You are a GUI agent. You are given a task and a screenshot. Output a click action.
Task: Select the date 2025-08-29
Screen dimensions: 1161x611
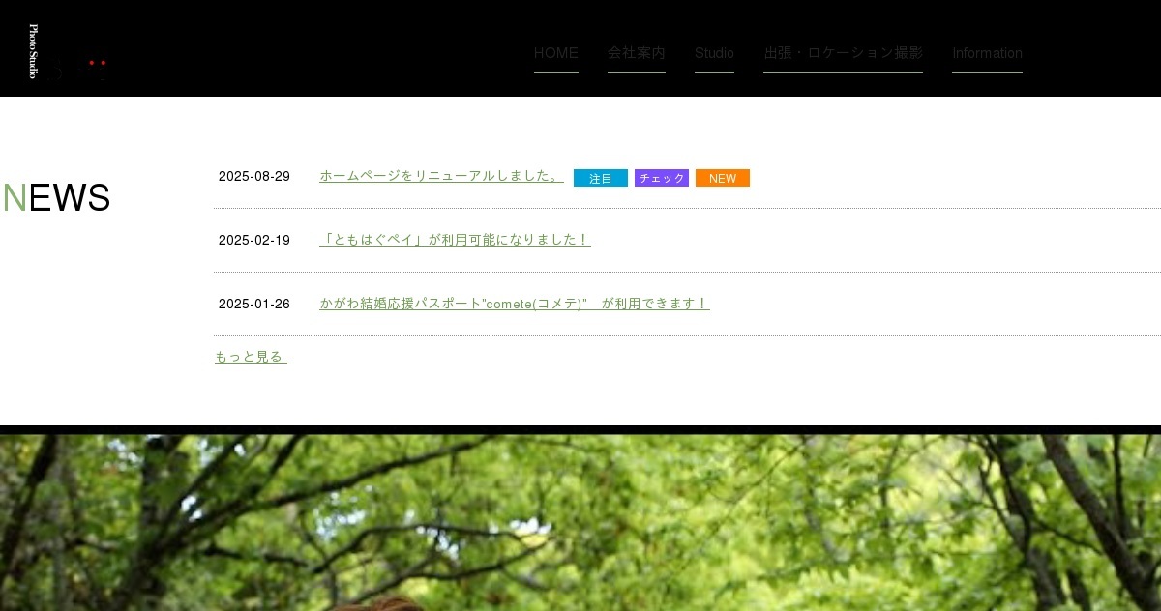click(x=254, y=176)
